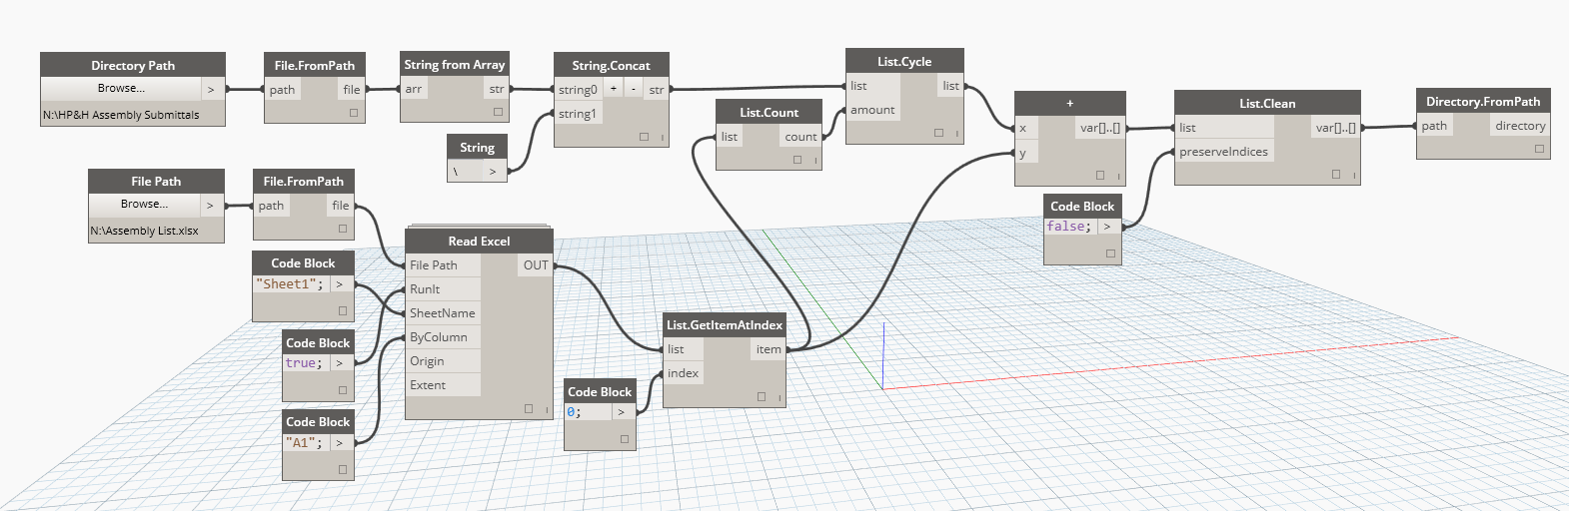The height and width of the screenshot is (511, 1569).
Task: Click the List.Count node title
Action: point(769,113)
